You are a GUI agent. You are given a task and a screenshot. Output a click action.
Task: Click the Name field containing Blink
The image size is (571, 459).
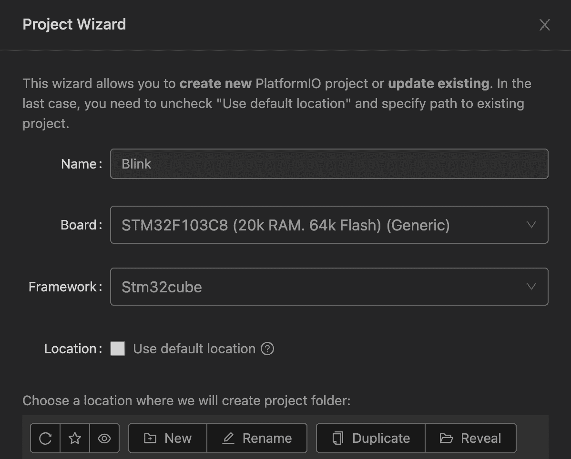329,164
